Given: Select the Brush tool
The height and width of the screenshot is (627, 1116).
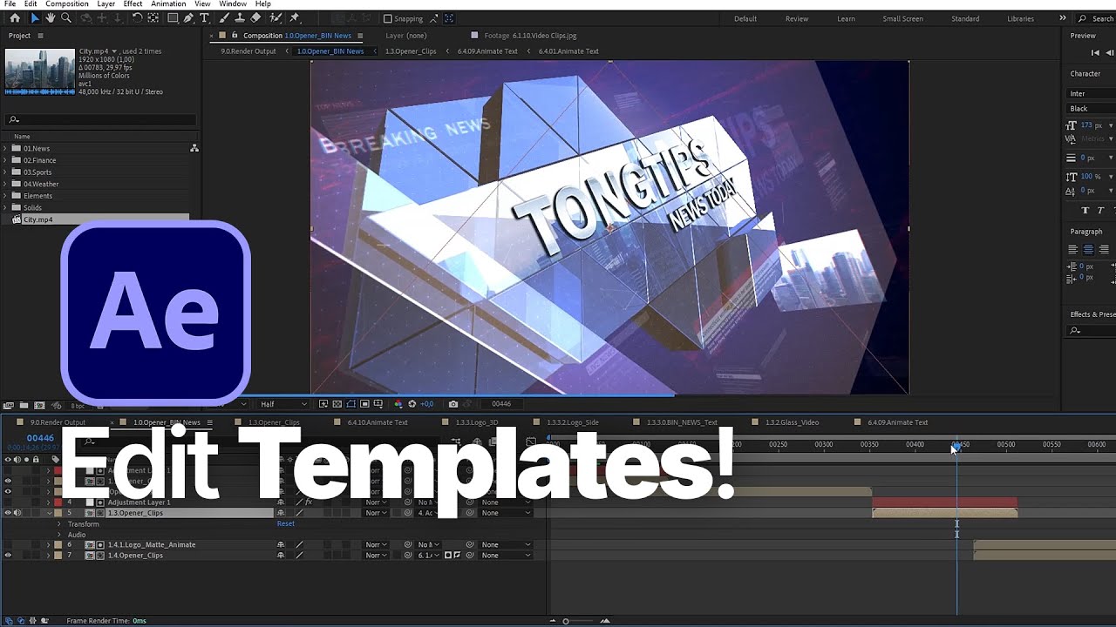Looking at the screenshot, I should 224,18.
